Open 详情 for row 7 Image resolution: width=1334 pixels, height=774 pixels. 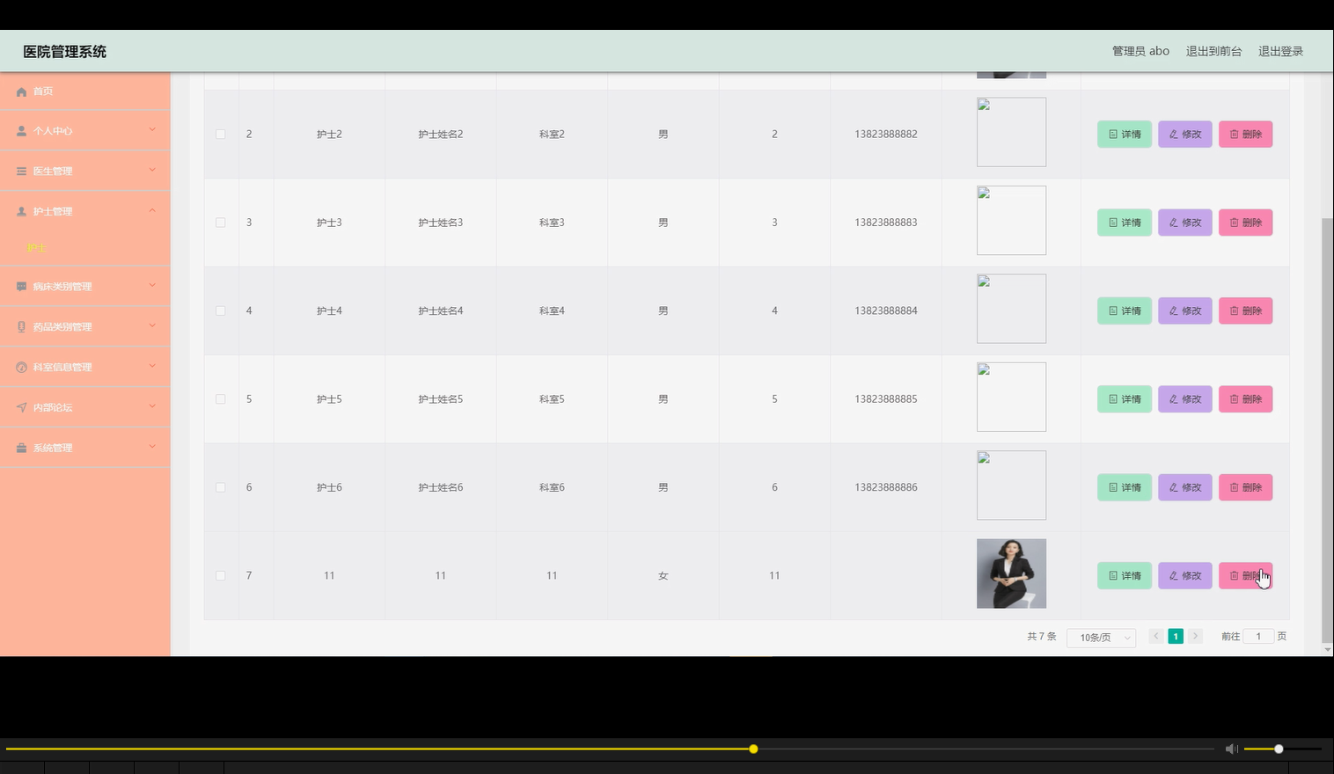pos(1124,576)
